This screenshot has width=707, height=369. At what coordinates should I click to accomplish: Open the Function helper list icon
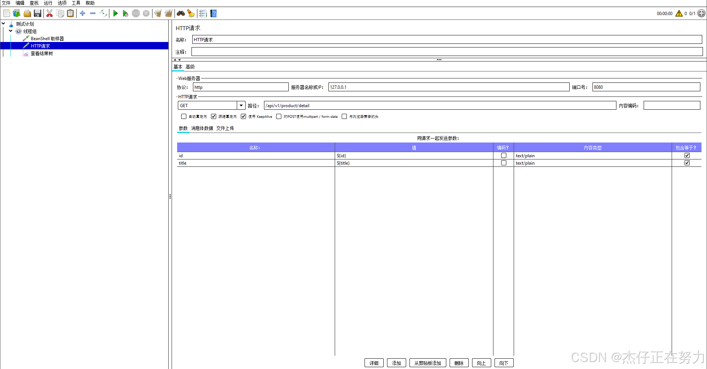coord(203,14)
